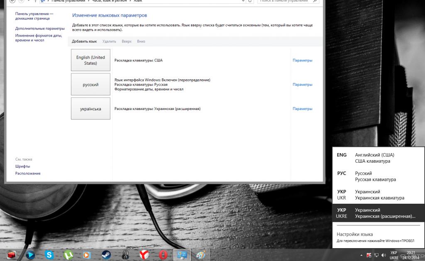
Task: Click the volume speaker tray icon
Action: click(383, 255)
